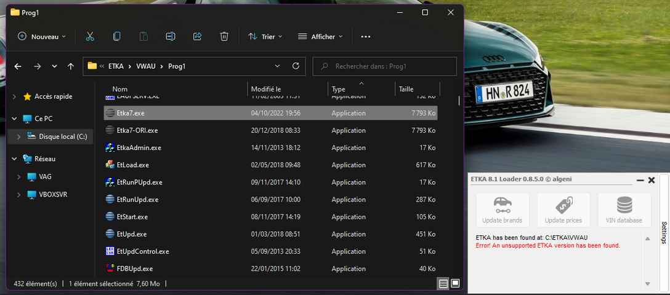
Task: Click the Rechercher dans Prog1 search field
Action: (384, 66)
